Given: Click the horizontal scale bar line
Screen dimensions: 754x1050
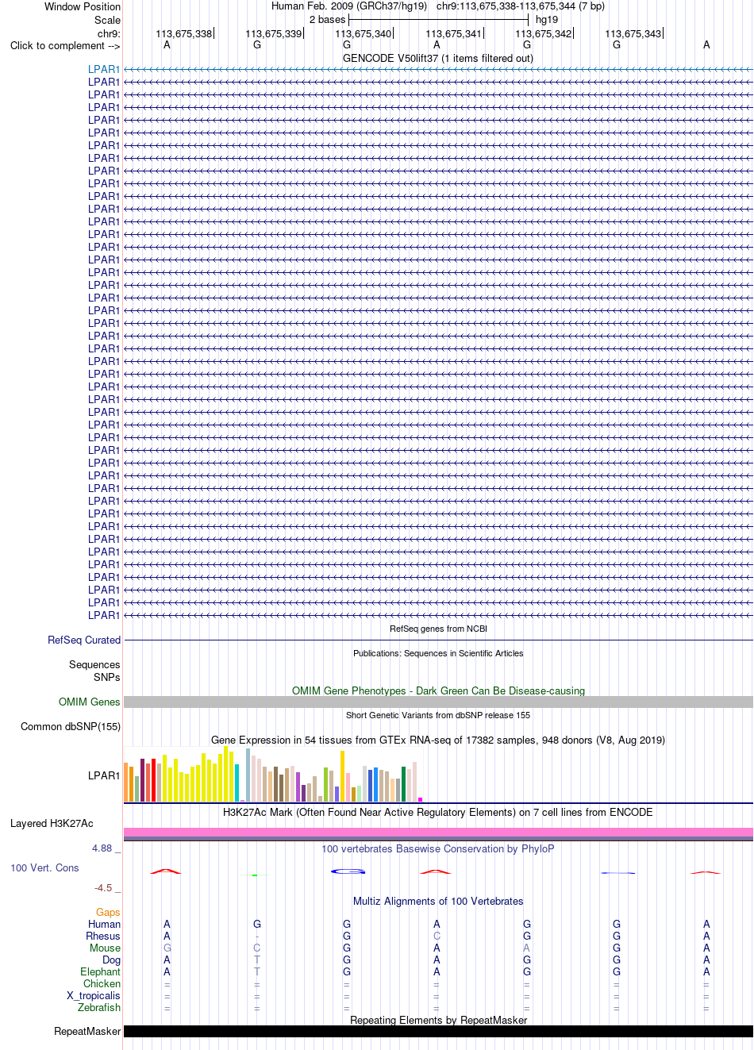Looking at the screenshot, I should [438, 19].
